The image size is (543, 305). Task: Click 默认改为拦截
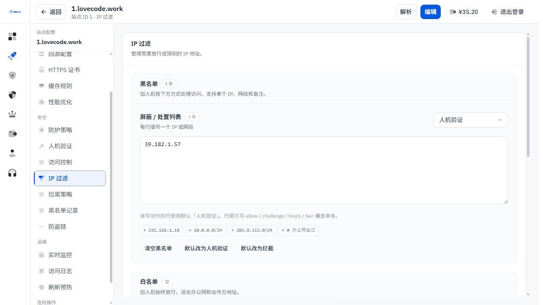pos(257,248)
